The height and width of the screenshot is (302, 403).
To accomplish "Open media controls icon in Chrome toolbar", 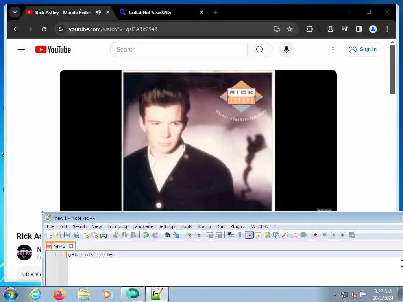I will pos(345,29).
